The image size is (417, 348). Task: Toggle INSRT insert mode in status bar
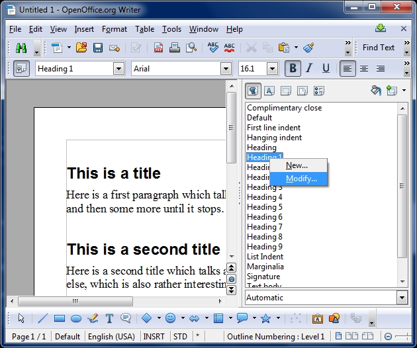[x=154, y=337]
